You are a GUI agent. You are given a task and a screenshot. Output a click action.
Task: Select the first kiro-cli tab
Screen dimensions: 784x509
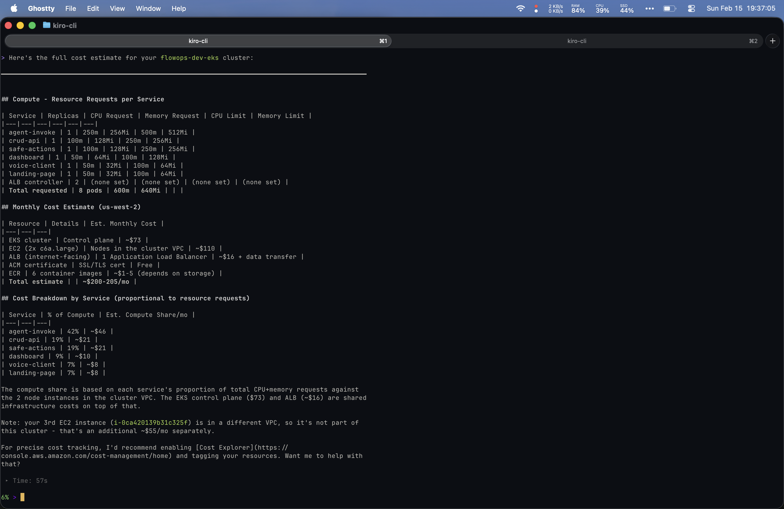point(198,41)
